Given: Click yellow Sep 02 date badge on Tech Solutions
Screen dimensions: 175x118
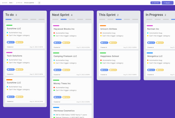Looking at the screenshot, I should coord(19,70).
